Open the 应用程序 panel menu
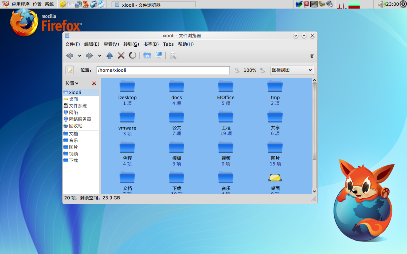The height and width of the screenshot is (254, 407). pyautogui.click(x=21, y=4)
